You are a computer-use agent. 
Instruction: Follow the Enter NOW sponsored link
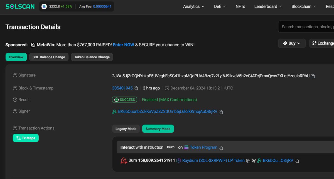pyautogui.click(x=123, y=45)
